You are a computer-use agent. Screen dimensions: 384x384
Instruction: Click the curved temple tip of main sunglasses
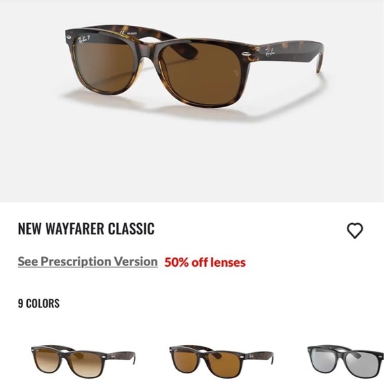(319, 63)
